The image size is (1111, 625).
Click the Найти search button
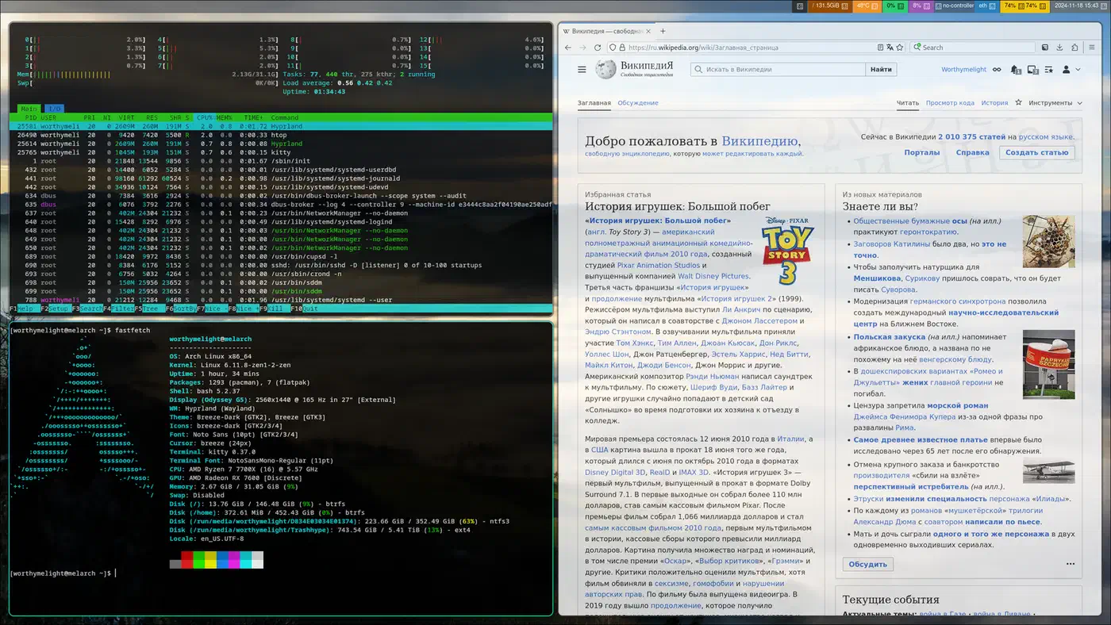coord(881,70)
